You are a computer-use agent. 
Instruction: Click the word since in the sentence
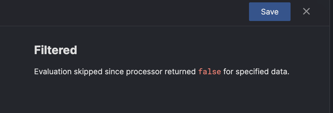tap(114, 72)
